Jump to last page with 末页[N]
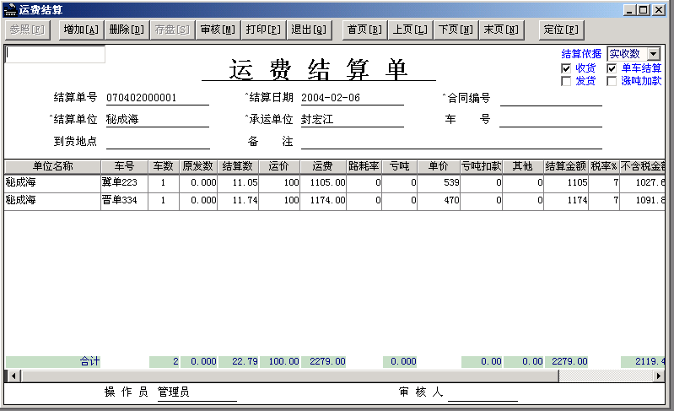Viewport: 674px width, 411px height. (x=501, y=30)
